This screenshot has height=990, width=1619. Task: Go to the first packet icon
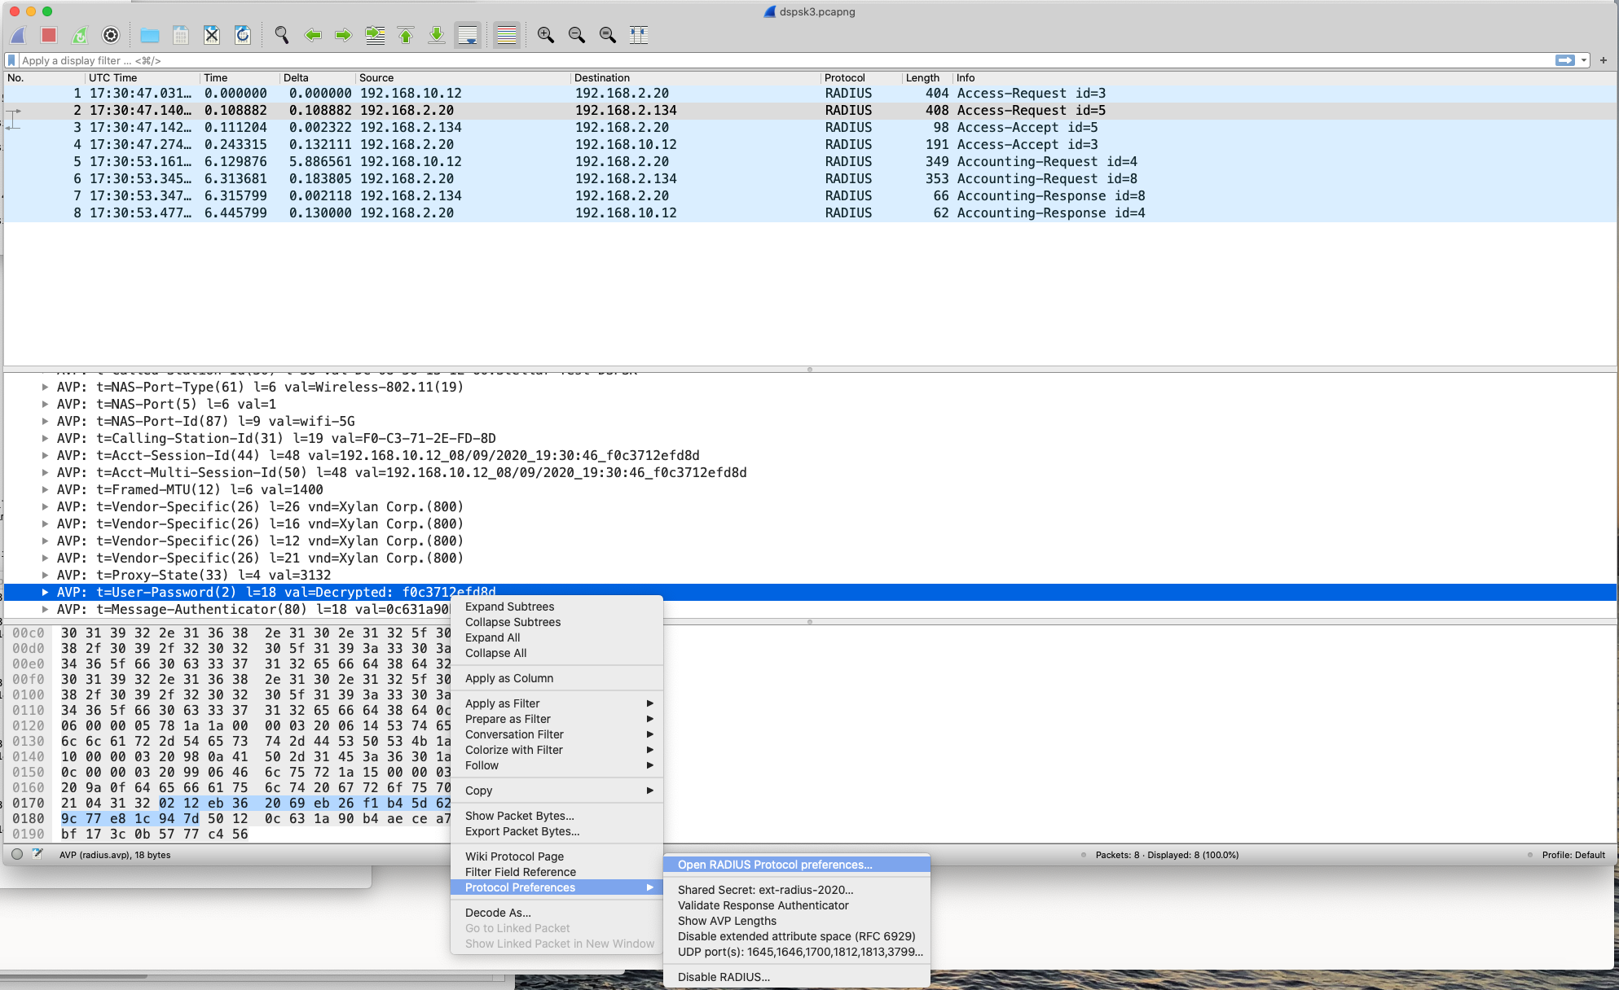406,35
